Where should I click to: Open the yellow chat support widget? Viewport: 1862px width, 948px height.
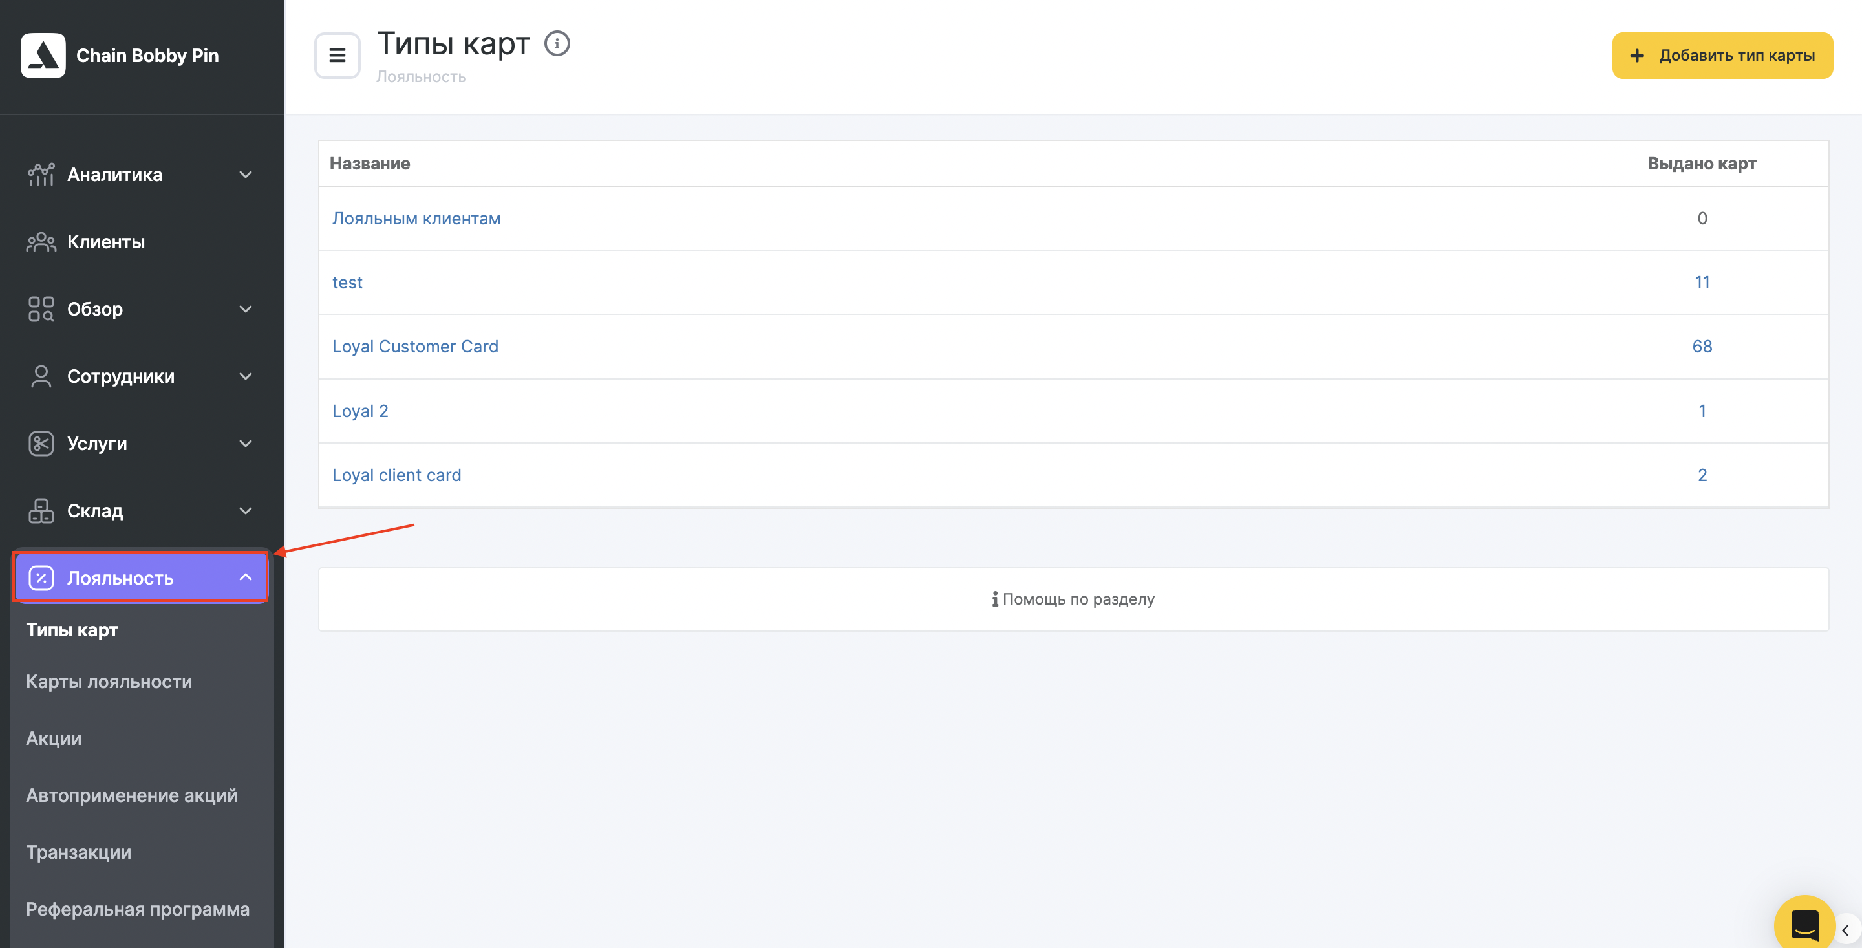[1804, 923]
